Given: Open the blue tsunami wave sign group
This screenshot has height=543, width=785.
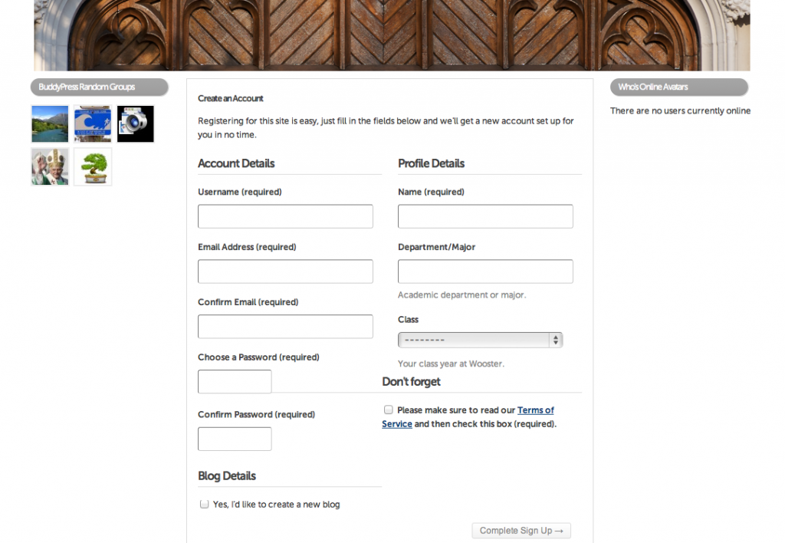Looking at the screenshot, I should click(x=93, y=124).
